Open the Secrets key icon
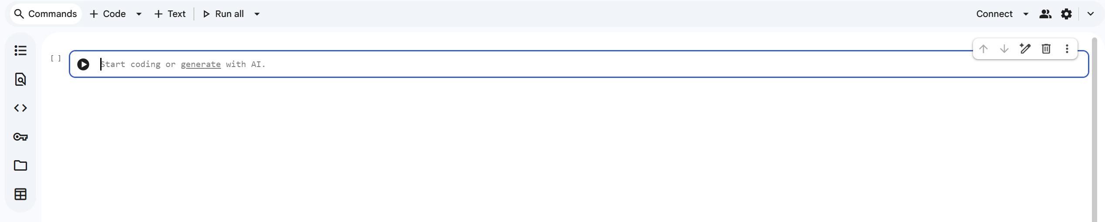This screenshot has width=1105, height=222. 20,137
